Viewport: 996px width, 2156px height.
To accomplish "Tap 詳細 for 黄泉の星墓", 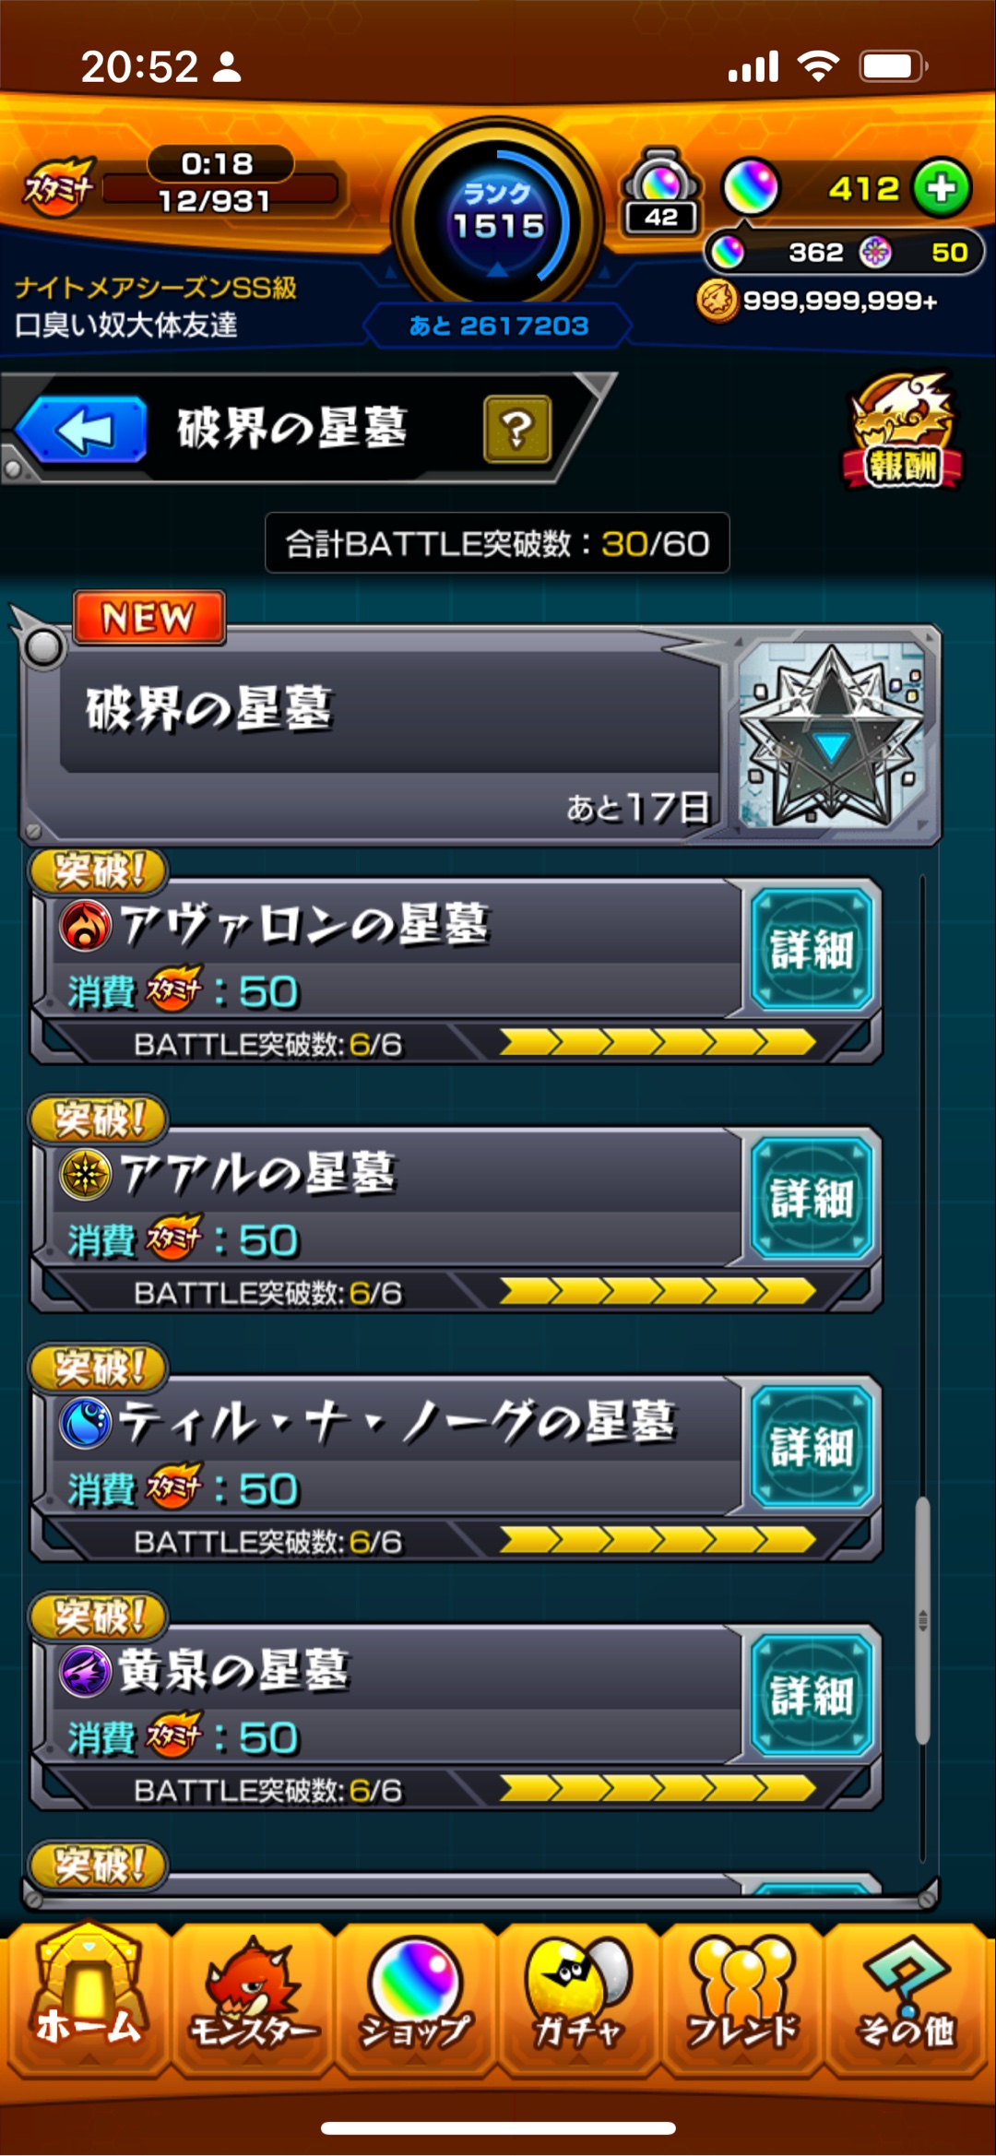I will tap(812, 1696).
